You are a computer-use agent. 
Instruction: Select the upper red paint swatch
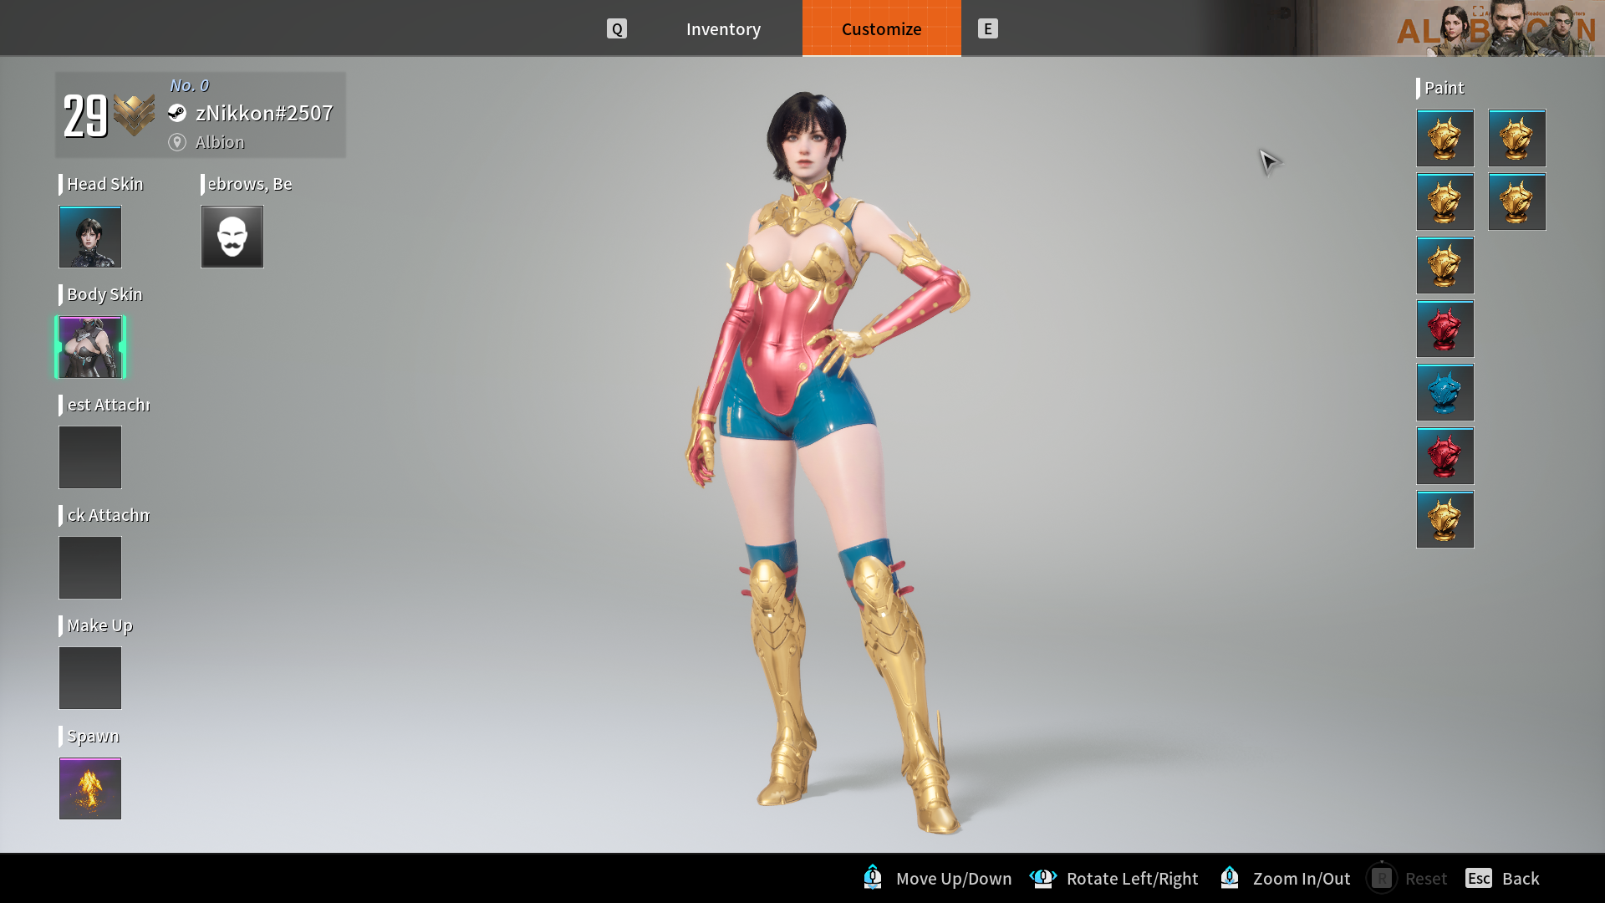tap(1444, 329)
